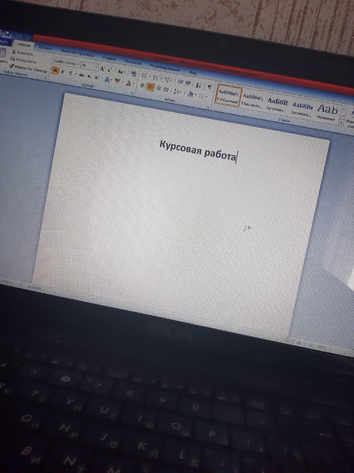
Task: Open the Файл tab
Action: 5,41
